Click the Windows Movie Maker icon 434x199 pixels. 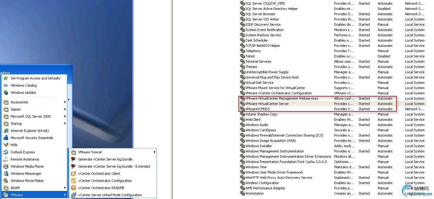coord(6,181)
